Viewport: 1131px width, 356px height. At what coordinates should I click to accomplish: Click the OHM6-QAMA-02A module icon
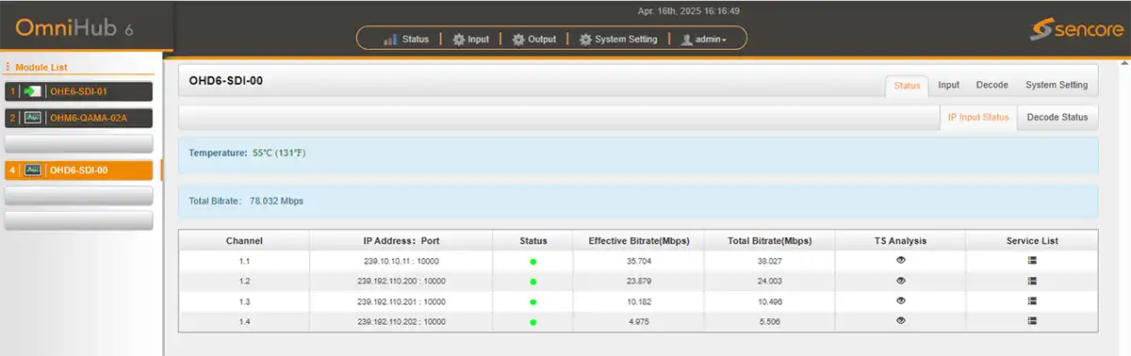[33, 118]
